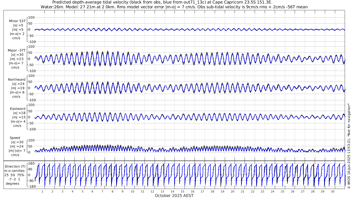Screen dimensions: 352x201
Task: Click day 30 tick on the date axis
Action: tap(333, 191)
